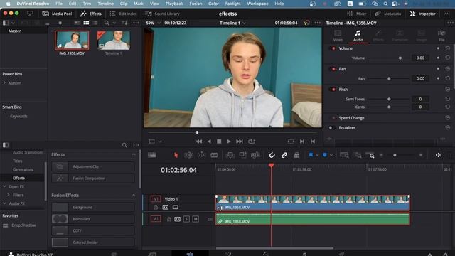Viewport: 455px width, 256px height.
Task: Add a blue marker on timeline
Action: tap(325, 155)
